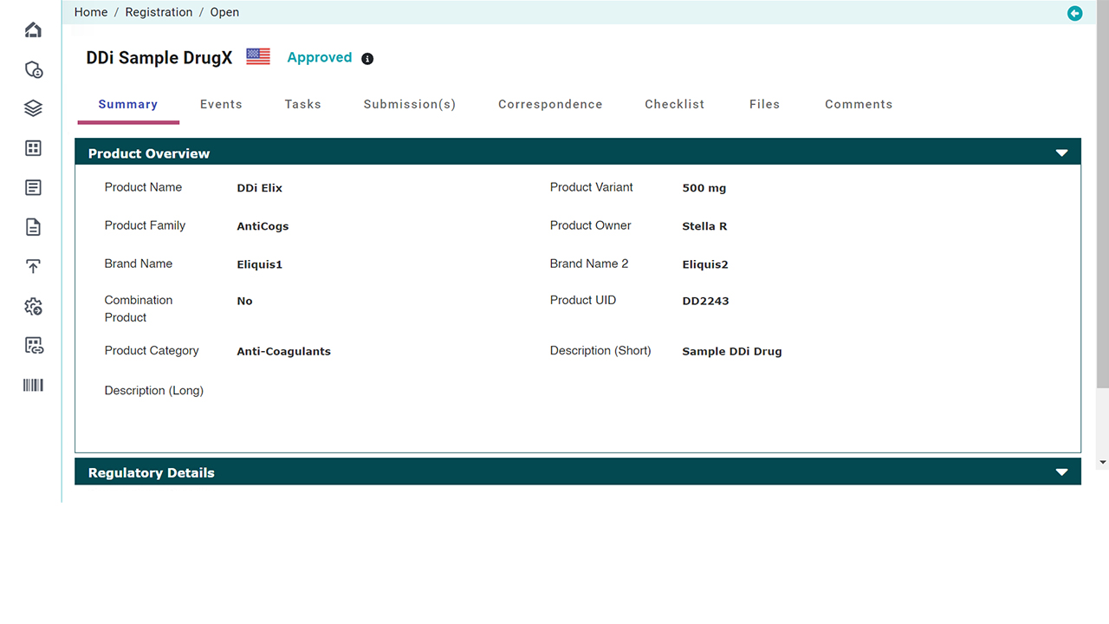This screenshot has height=624, width=1109.
Task: Click the teal back arrow button
Action: tap(1074, 13)
